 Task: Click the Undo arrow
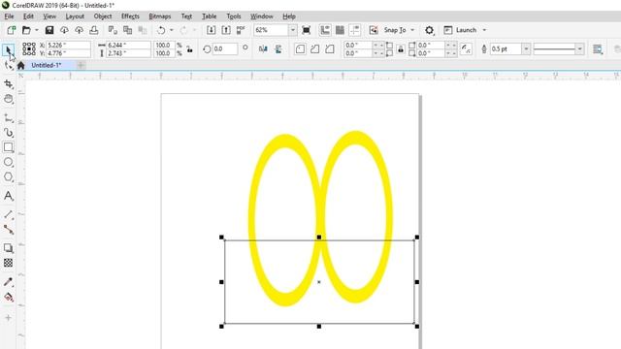pyautogui.click(x=161, y=30)
